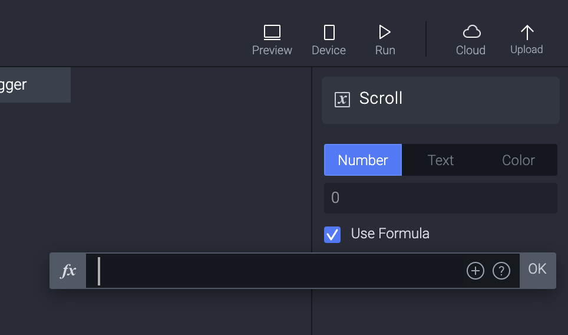This screenshot has height=335, width=568.
Task: Confirm the formula with OK button
Action: [537, 270]
